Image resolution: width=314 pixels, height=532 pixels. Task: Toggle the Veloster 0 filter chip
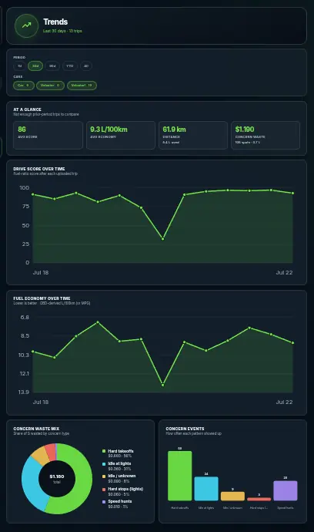(x=50, y=86)
